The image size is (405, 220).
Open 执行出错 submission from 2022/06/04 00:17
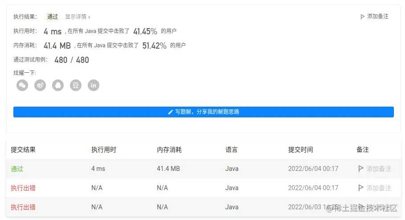point(23,188)
